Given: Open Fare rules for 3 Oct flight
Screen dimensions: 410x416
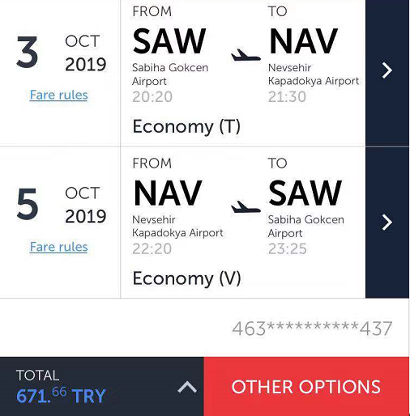Looking at the screenshot, I should [58, 95].
